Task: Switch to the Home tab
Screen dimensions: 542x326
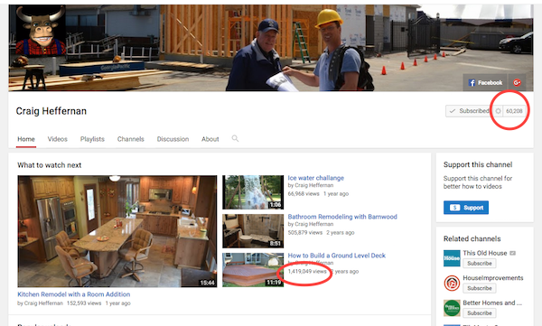Action: coord(26,139)
